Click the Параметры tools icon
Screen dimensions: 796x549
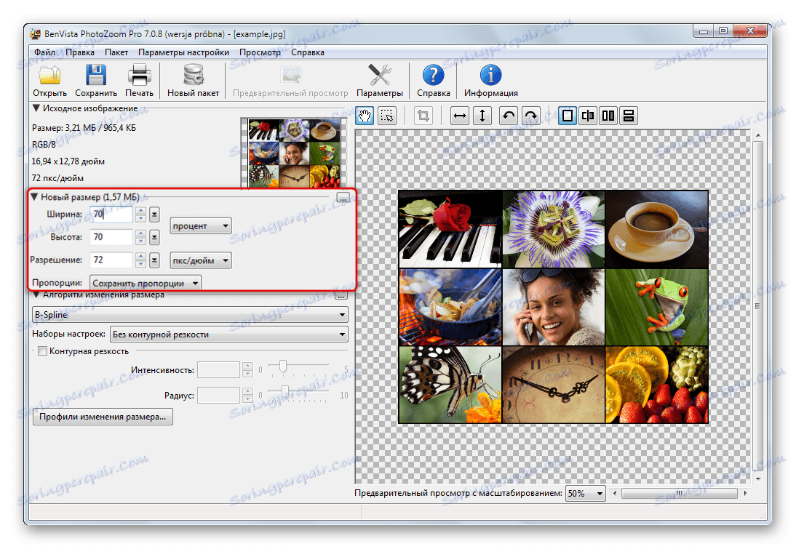[380, 75]
